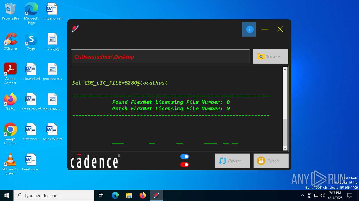Click the log scrollbar up arrow

point(285,69)
